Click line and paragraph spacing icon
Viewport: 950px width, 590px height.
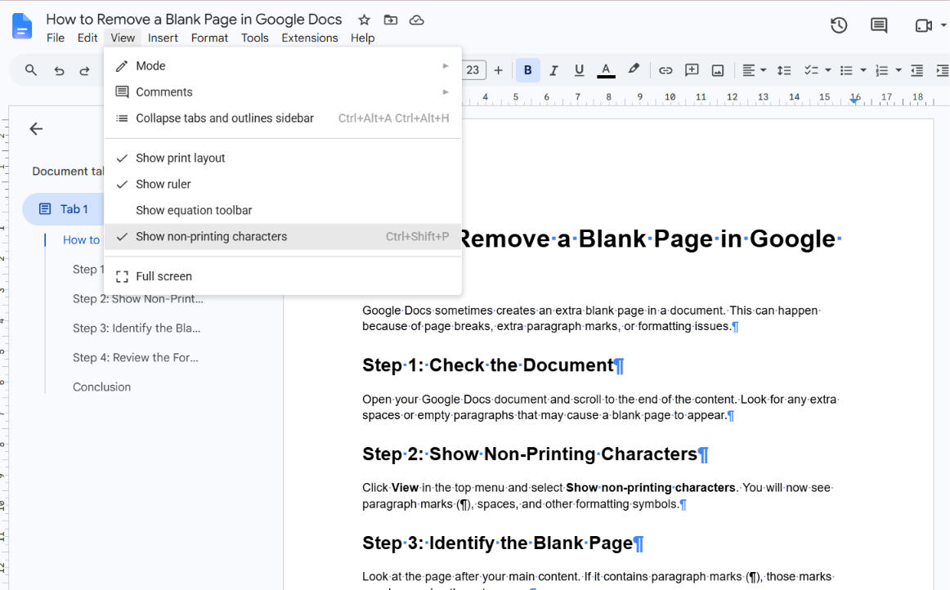(x=784, y=70)
